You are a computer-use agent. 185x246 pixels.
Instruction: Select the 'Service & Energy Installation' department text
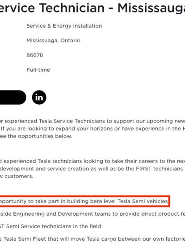[x=64, y=26]
